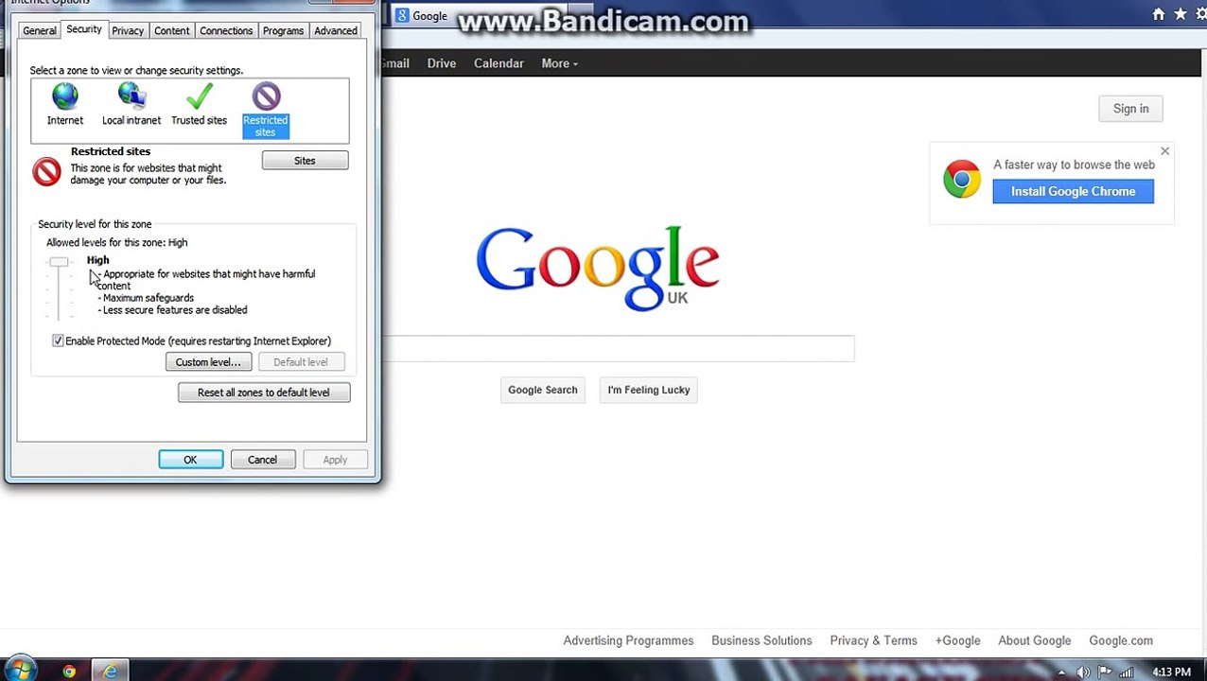Select the Local intranet zone icon

[x=131, y=96]
